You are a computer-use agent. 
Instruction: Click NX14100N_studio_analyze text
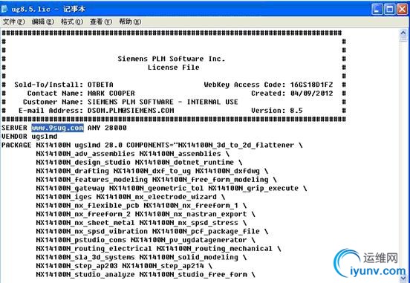[x=85, y=275]
